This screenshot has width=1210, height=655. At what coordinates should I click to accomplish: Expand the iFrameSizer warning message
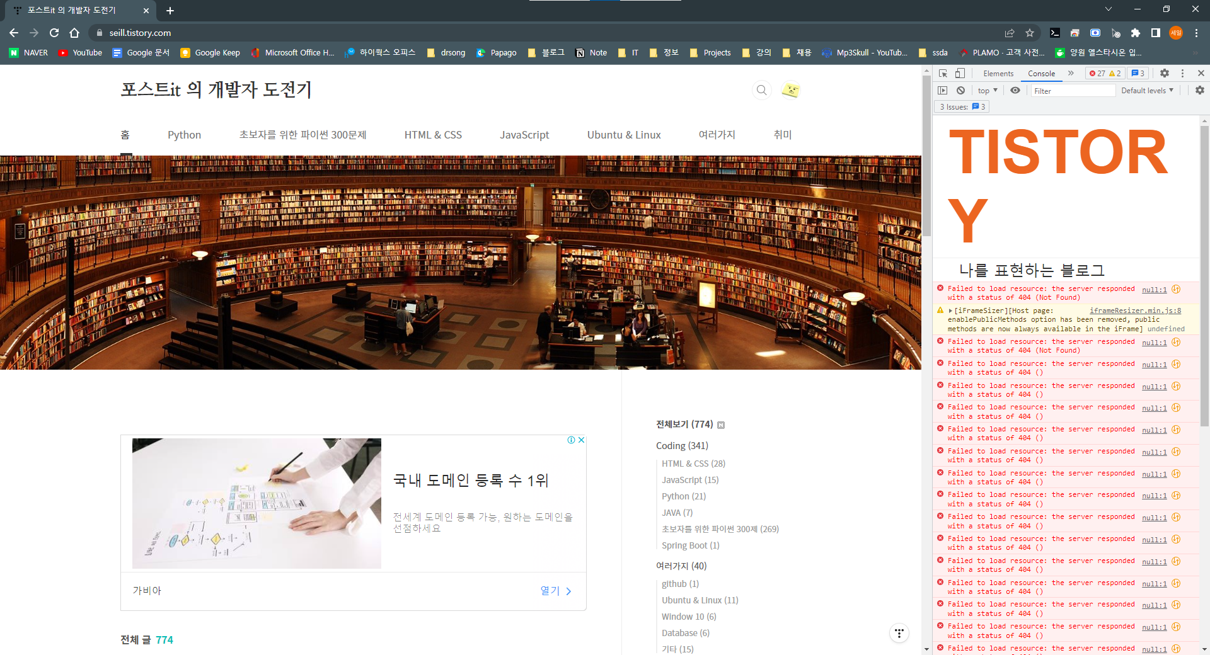click(x=950, y=310)
